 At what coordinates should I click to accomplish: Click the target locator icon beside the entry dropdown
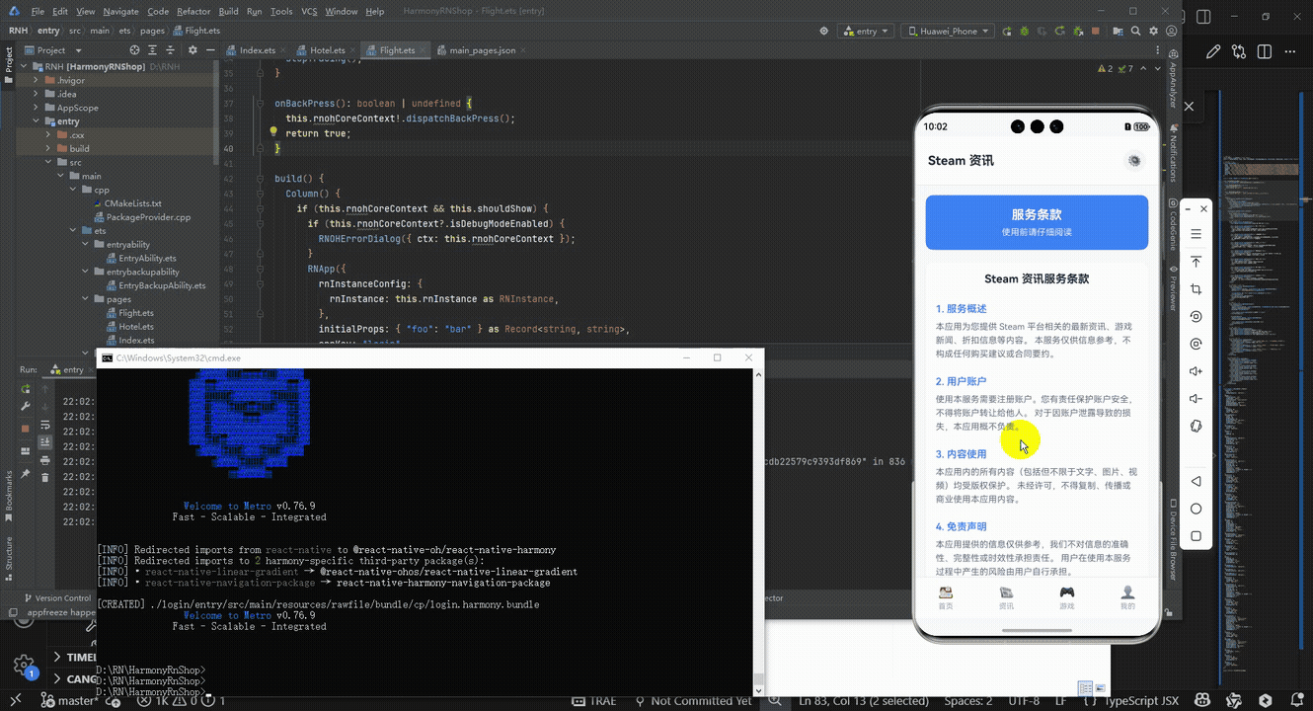(x=824, y=32)
